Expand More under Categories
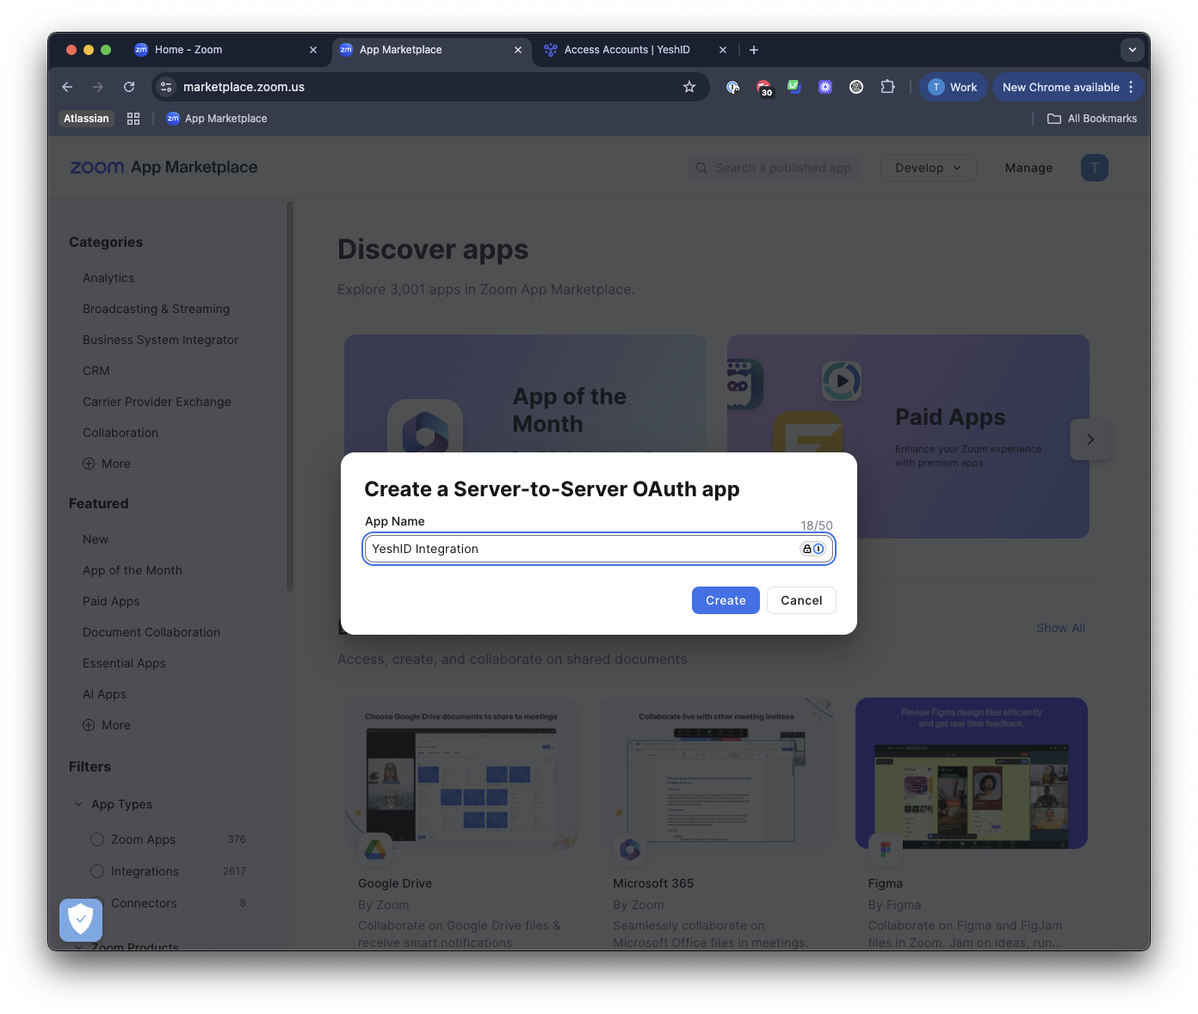 [107, 464]
